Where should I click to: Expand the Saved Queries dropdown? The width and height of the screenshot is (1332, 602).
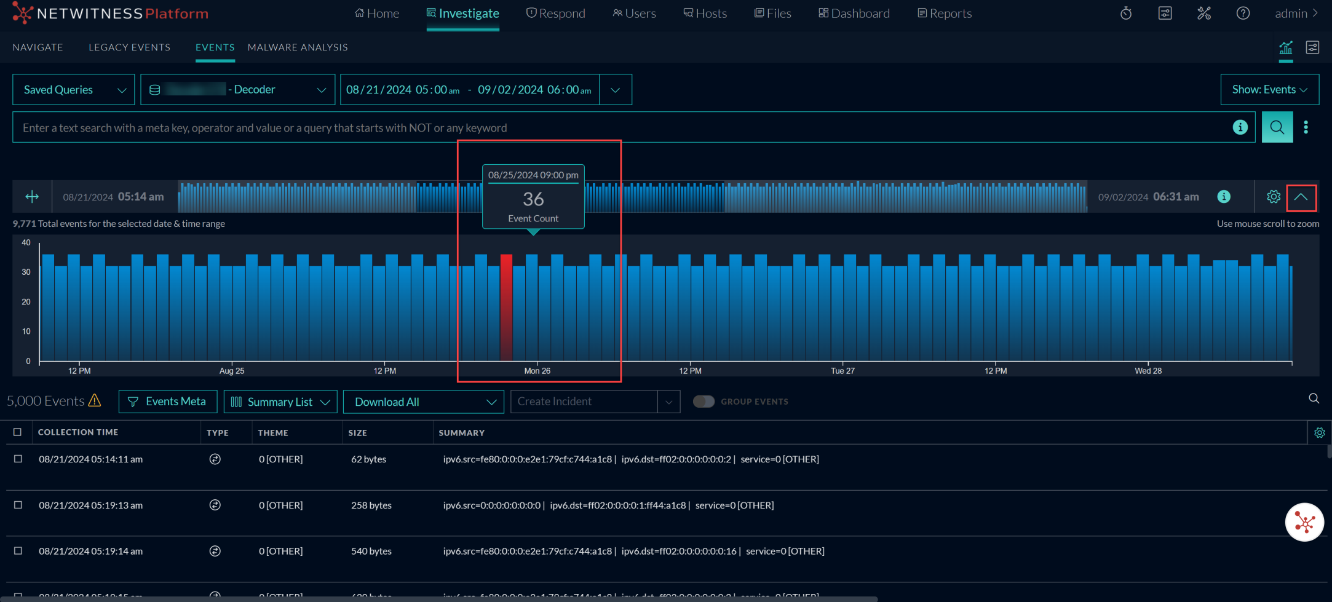(73, 89)
